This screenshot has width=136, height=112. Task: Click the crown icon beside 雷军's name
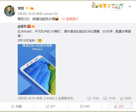33,26
